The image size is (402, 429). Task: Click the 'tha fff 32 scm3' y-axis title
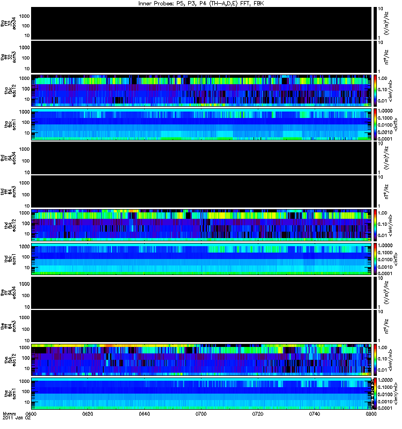pyautogui.click(x=9, y=57)
